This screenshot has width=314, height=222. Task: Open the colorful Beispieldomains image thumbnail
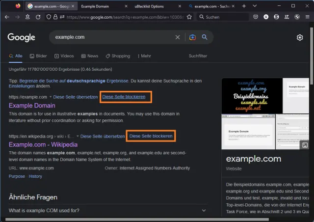[252, 95]
